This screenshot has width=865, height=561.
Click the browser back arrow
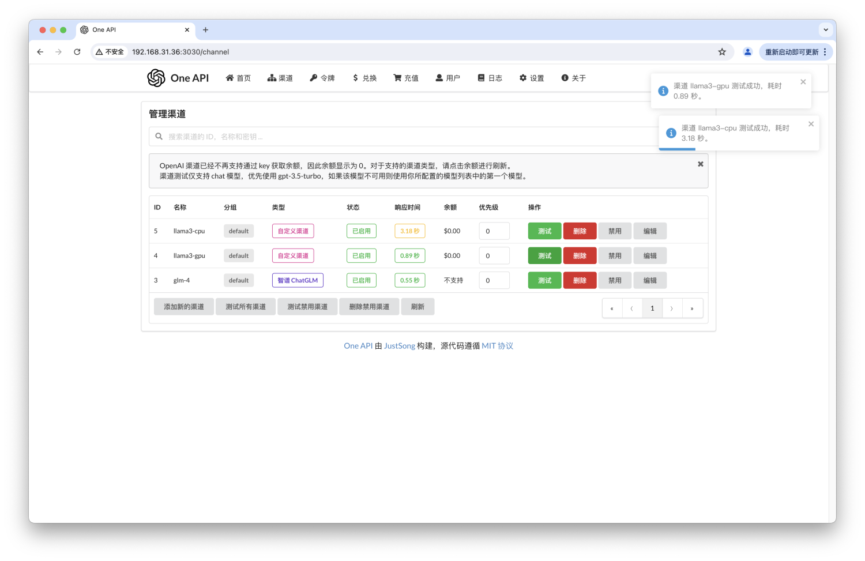tap(40, 52)
